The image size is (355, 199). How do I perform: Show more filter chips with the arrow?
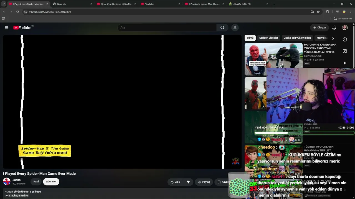tap(333, 38)
